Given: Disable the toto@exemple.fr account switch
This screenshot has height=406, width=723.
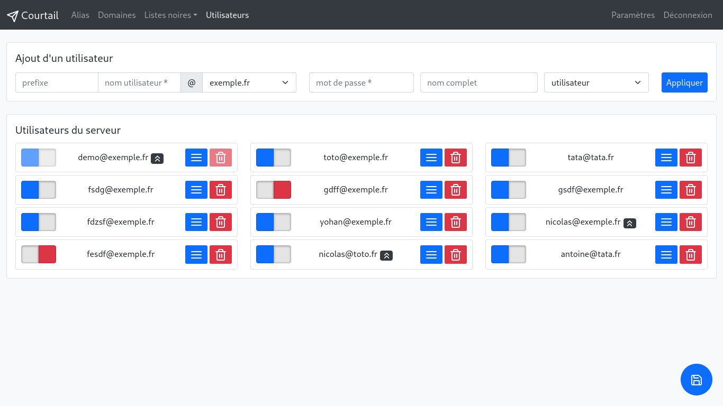Looking at the screenshot, I should click(274, 158).
